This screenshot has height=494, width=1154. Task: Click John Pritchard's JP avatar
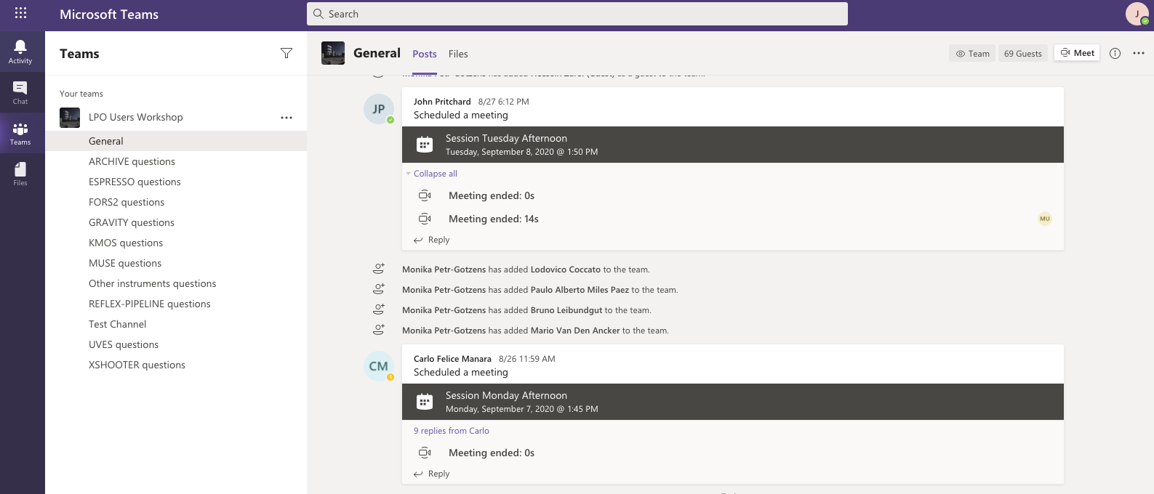(x=379, y=109)
